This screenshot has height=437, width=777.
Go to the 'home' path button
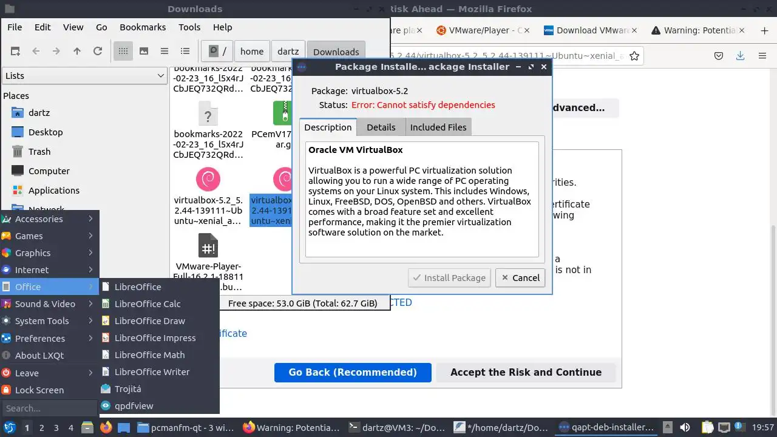point(252,52)
